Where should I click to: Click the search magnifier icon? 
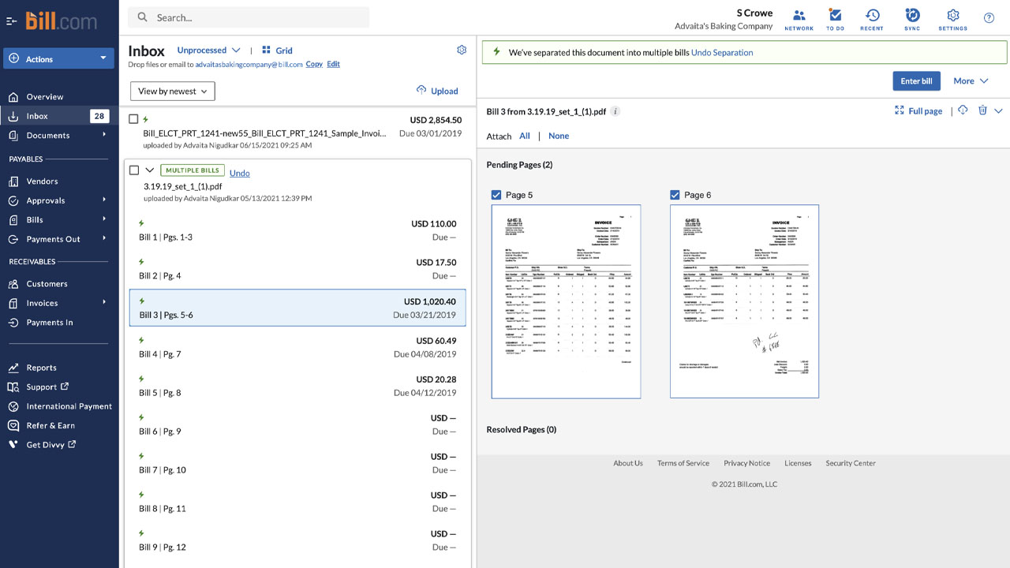142,17
